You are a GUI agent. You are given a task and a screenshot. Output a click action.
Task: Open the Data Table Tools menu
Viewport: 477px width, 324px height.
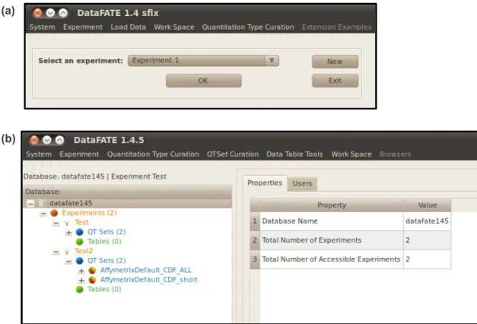[x=294, y=154]
